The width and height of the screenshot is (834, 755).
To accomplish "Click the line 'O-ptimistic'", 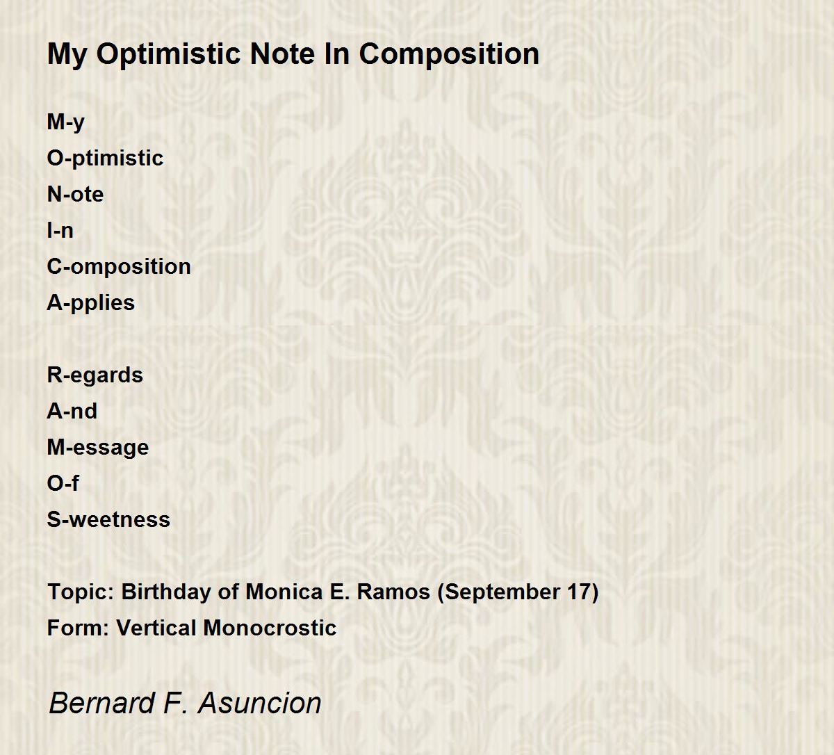I will (105, 159).
